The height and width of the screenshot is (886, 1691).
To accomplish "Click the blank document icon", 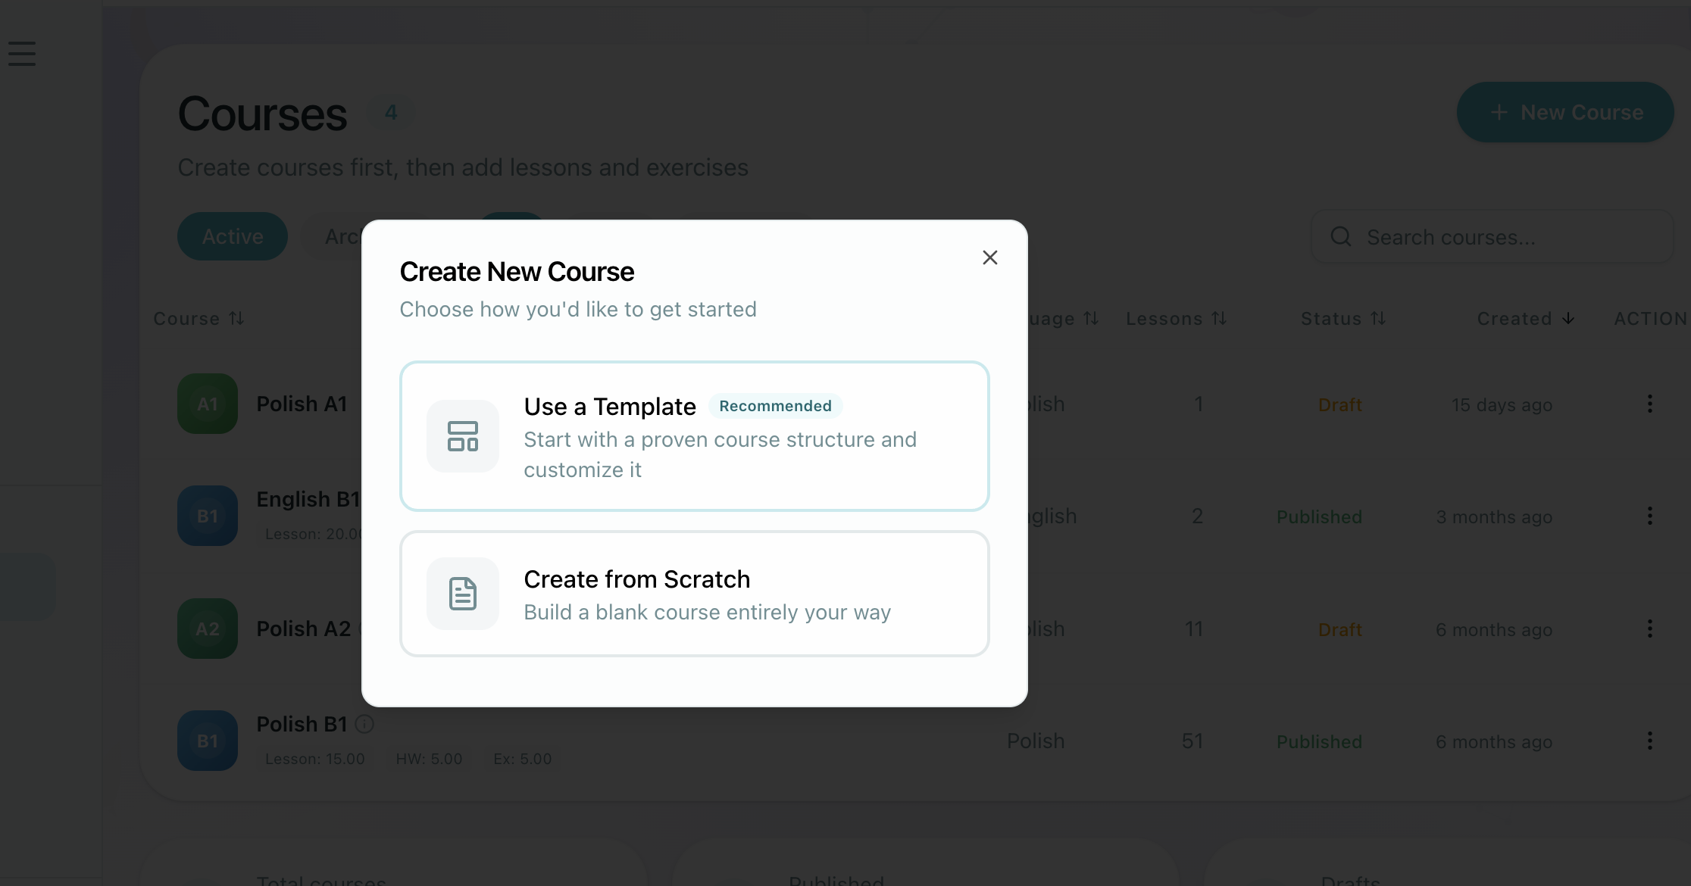I will pos(463,594).
